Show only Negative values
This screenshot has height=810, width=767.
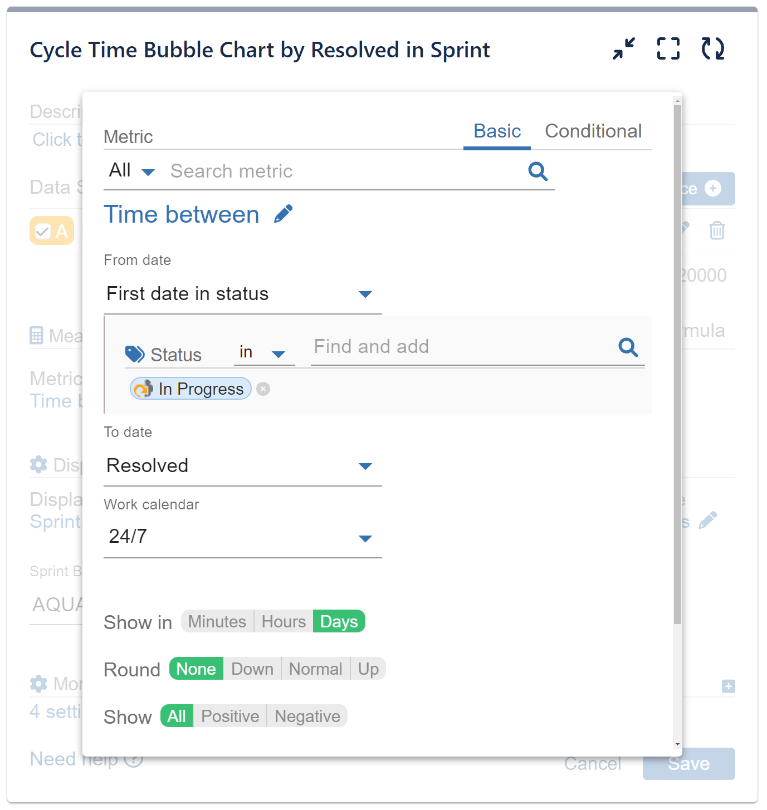point(307,716)
